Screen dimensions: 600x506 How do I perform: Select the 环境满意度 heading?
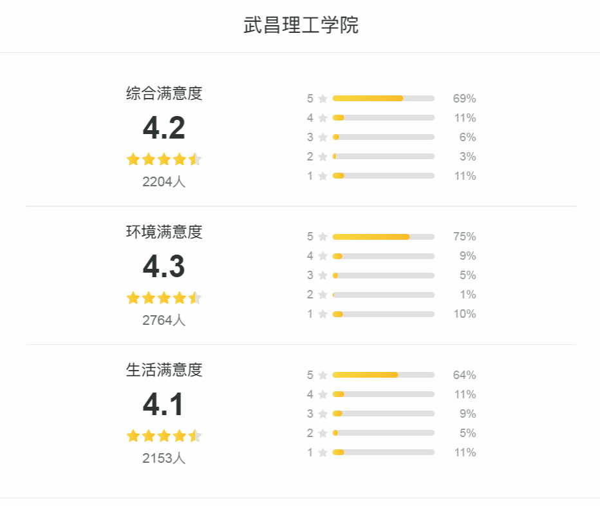click(x=164, y=232)
